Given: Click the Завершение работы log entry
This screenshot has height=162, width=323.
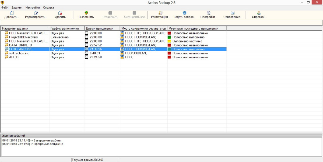Looking at the screenshot, I should tap(31, 140).
